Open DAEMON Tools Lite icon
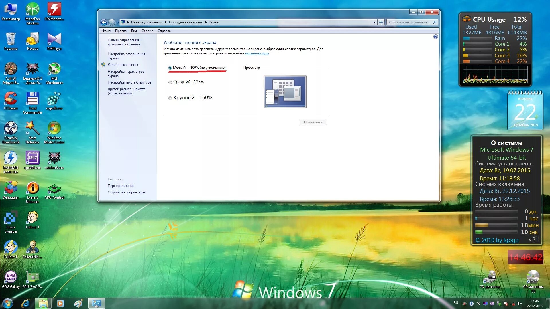The image size is (550, 309). pos(11,163)
